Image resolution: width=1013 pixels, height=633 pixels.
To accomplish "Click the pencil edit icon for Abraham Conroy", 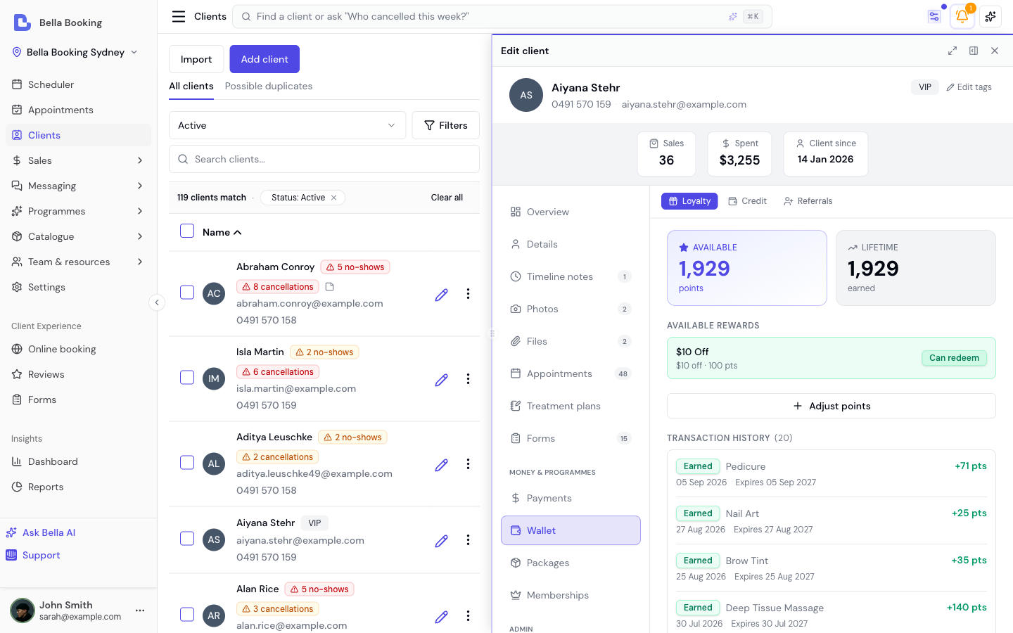I will [441, 295].
